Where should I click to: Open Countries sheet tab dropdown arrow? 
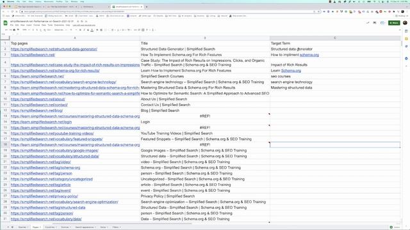click(56, 227)
